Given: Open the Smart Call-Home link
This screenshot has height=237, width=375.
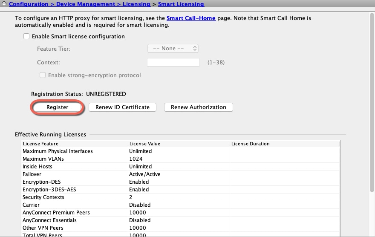Looking at the screenshot, I should pos(191,18).
